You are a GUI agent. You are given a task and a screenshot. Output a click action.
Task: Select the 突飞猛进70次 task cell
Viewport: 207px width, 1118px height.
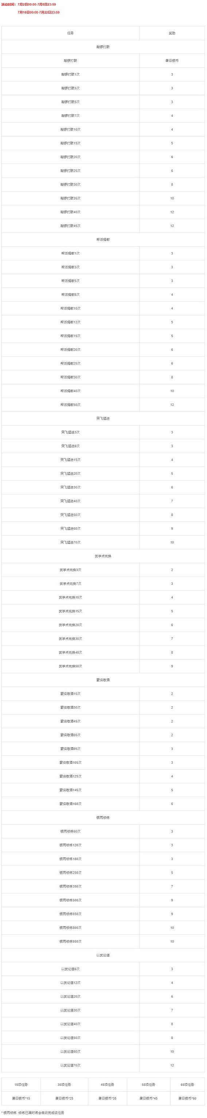point(70,542)
